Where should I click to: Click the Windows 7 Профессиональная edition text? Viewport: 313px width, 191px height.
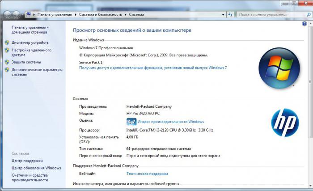click(x=106, y=48)
